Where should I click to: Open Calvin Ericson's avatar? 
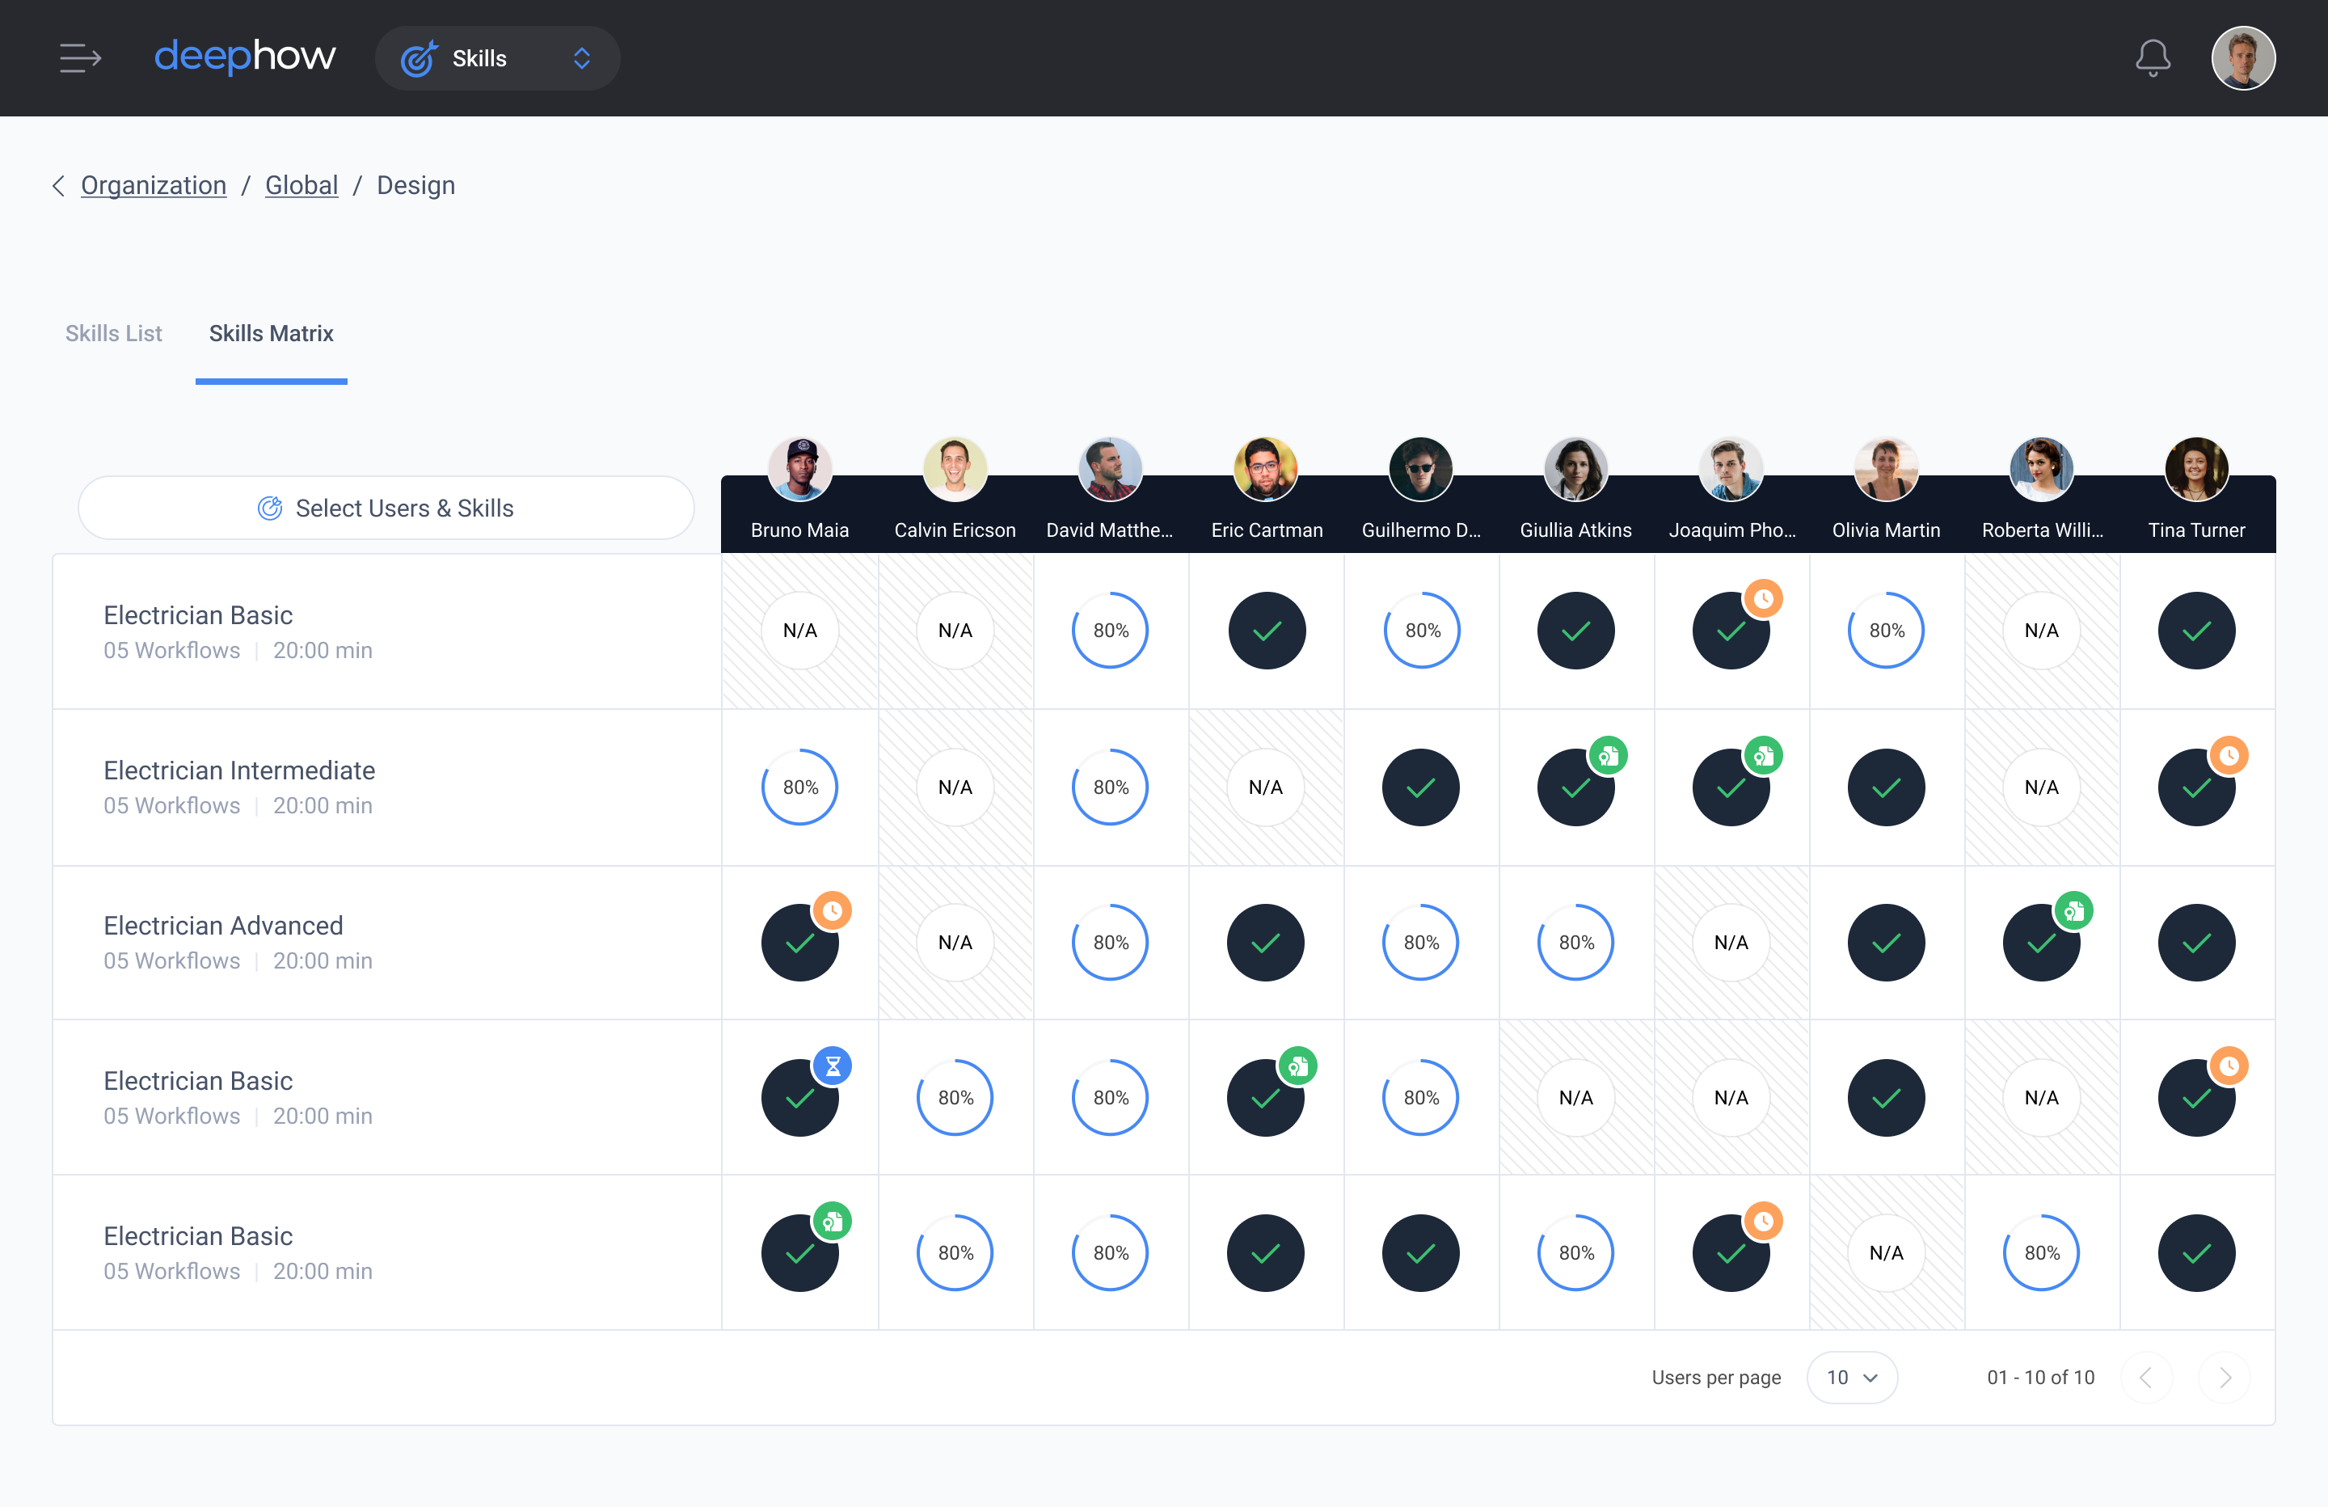[x=955, y=469]
